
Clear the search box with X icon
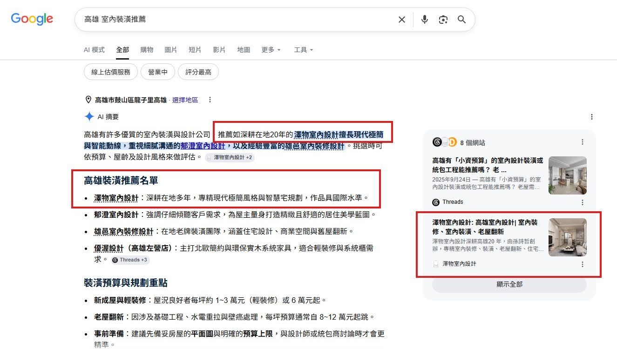[401, 20]
